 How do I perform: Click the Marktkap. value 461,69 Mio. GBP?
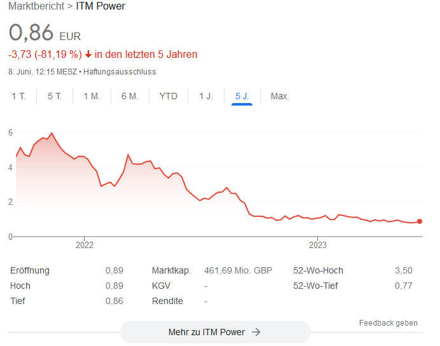238,270
